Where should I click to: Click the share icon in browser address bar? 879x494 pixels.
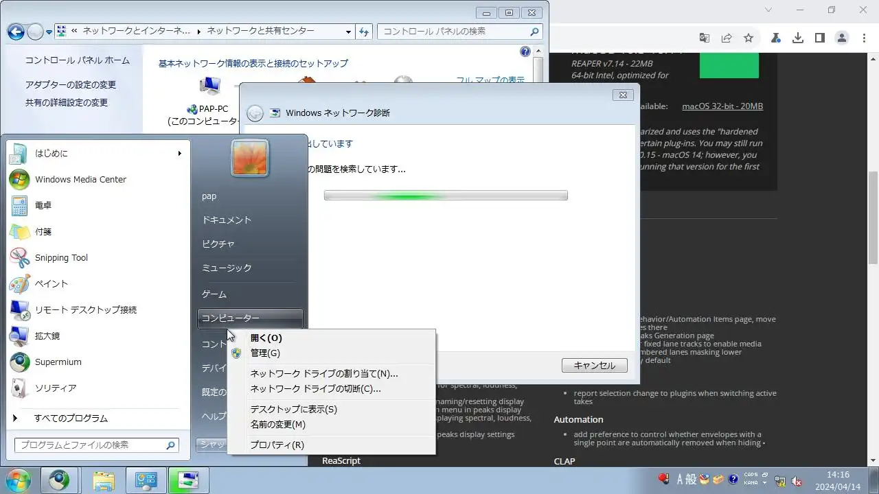tap(727, 38)
